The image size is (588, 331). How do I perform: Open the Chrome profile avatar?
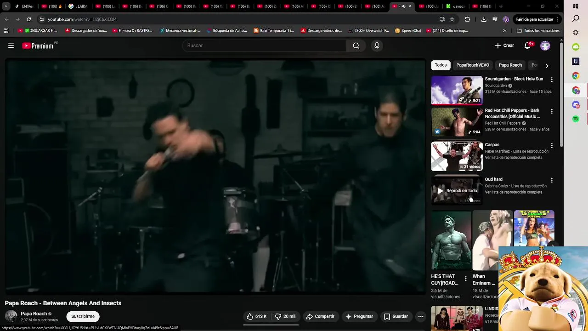pyautogui.click(x=506, y=19)
